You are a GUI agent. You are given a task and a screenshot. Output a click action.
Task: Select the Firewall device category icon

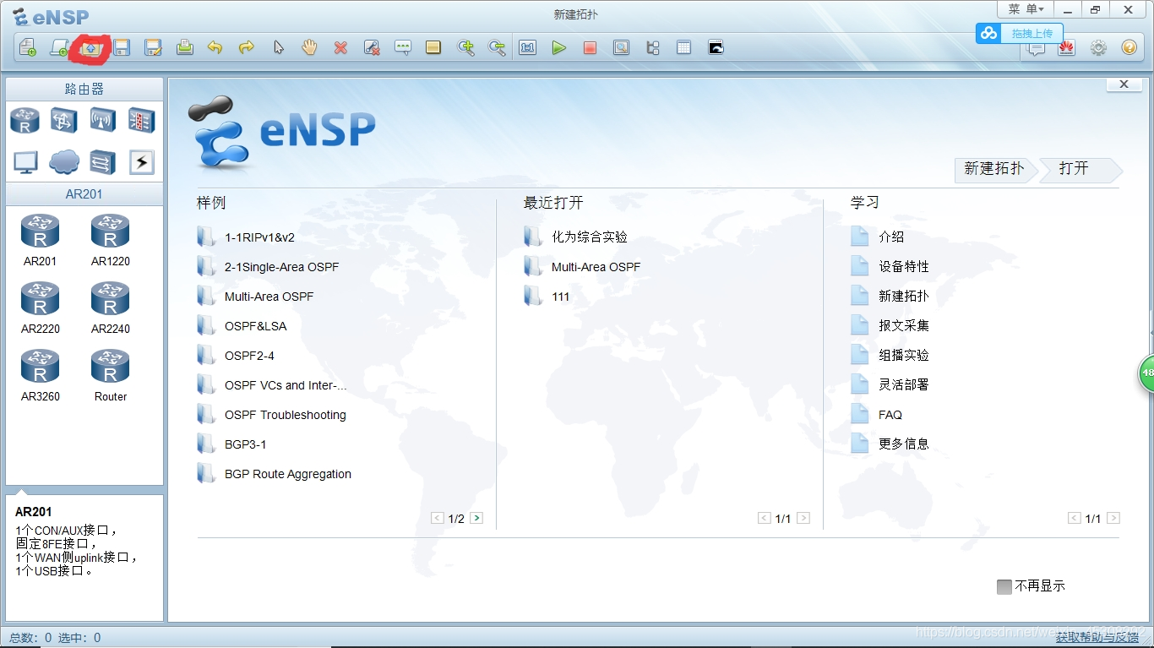click(142, 121)
